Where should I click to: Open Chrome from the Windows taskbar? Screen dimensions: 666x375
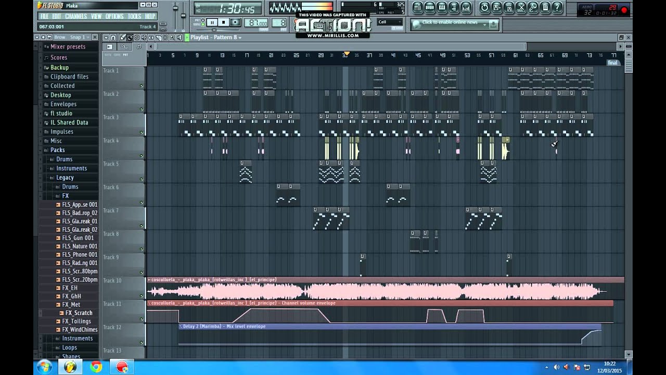[x=96, y=367]
